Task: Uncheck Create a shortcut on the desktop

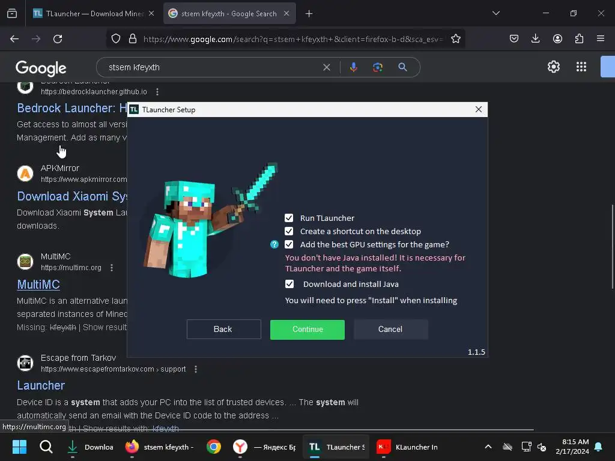Action: point(289,231)
